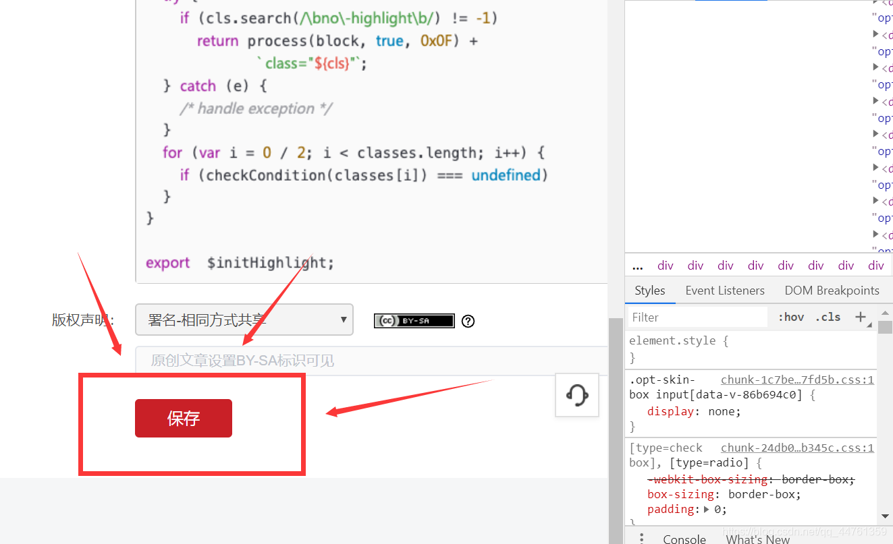
Task: Click the Styles pane scroll up arrow
Action: point(885,312)
